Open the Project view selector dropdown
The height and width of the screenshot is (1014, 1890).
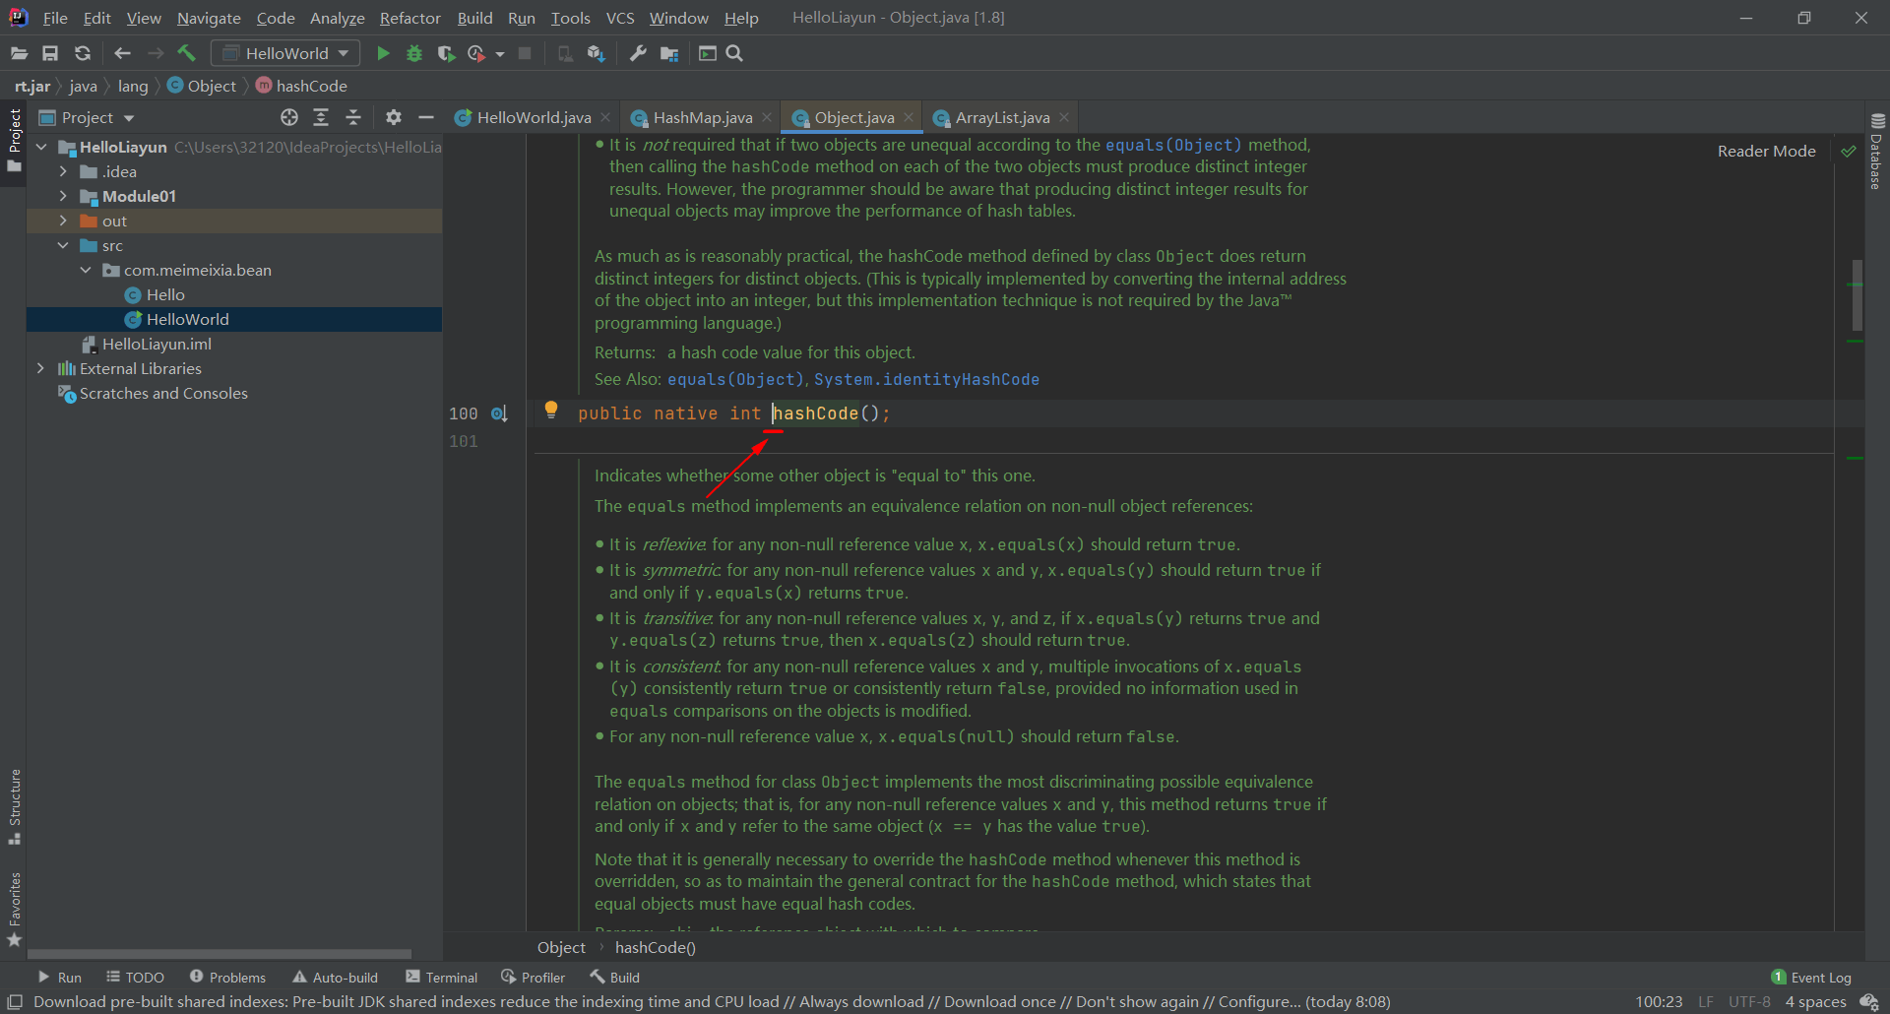(87, 117)
